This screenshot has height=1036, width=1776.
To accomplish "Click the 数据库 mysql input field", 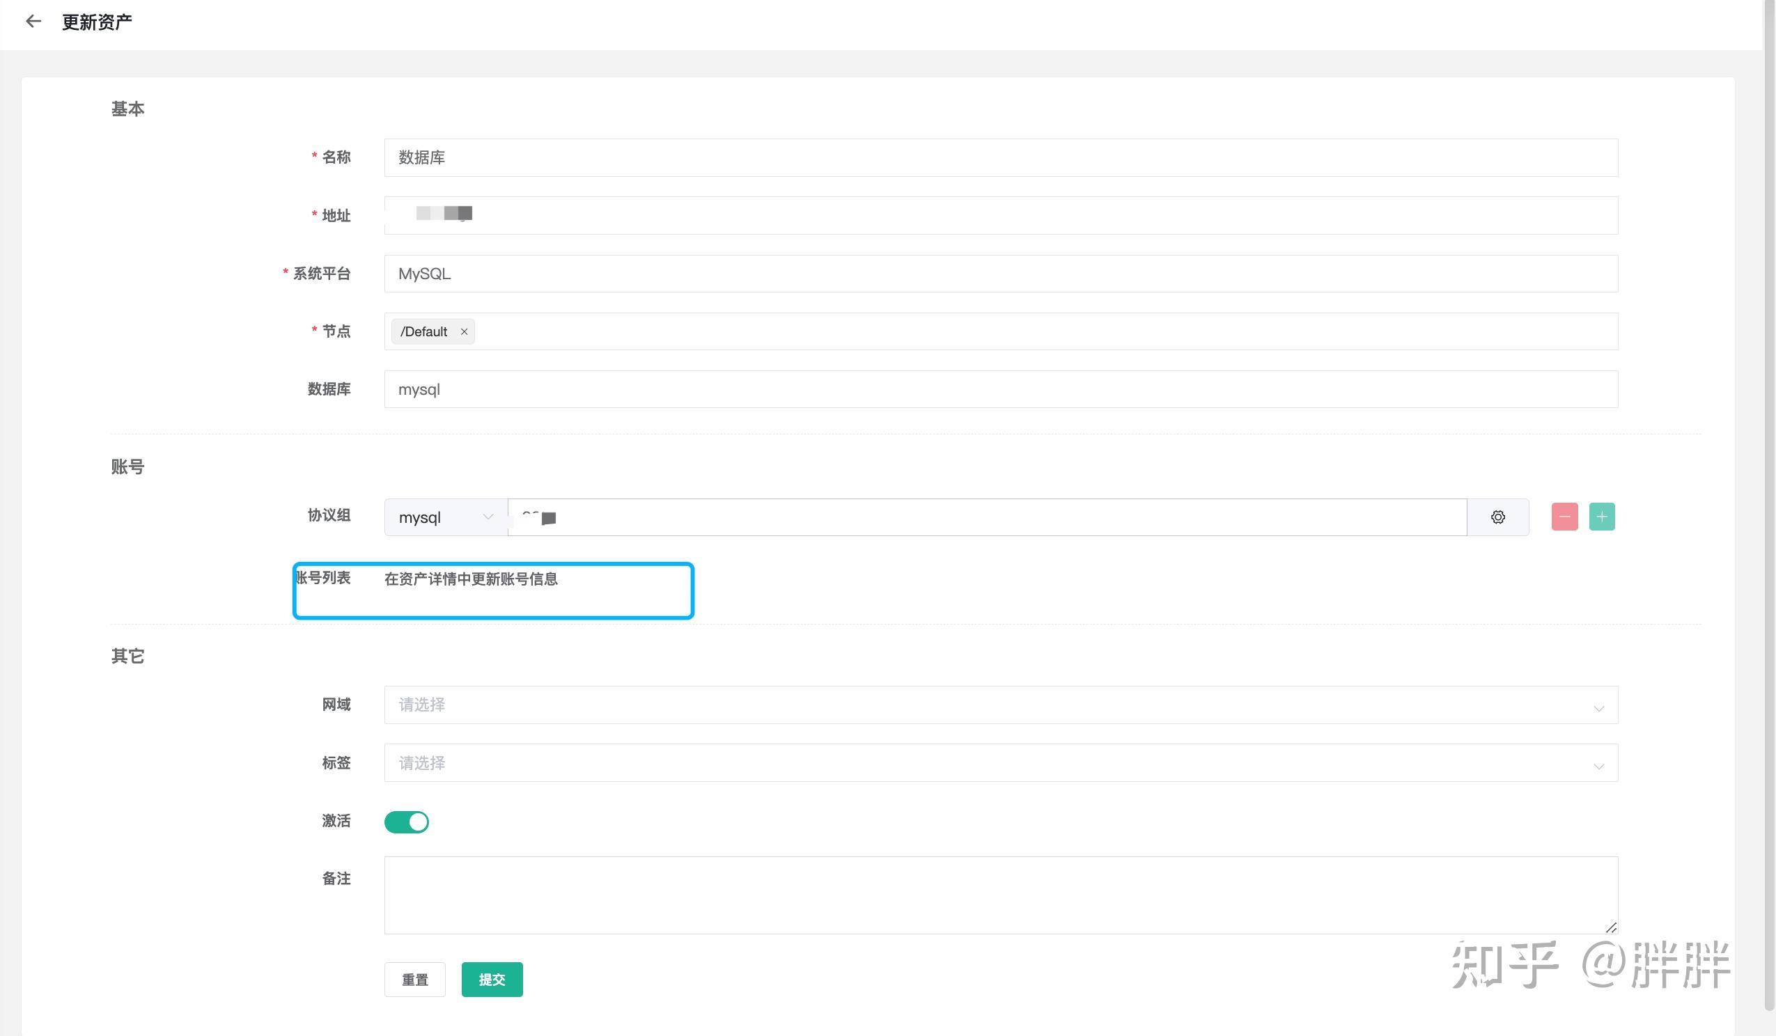I will coord(1001,389).
